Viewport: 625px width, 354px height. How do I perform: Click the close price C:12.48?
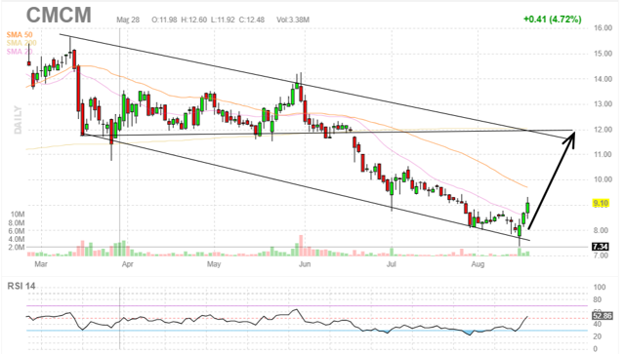(252, 20)
